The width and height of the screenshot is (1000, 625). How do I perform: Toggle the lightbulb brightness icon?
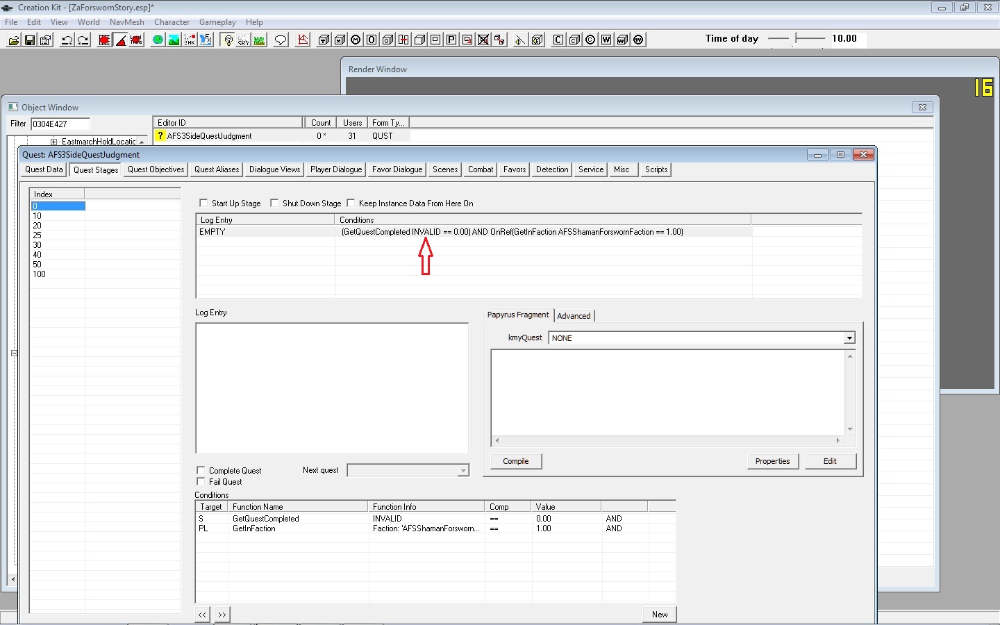(228, 40)
